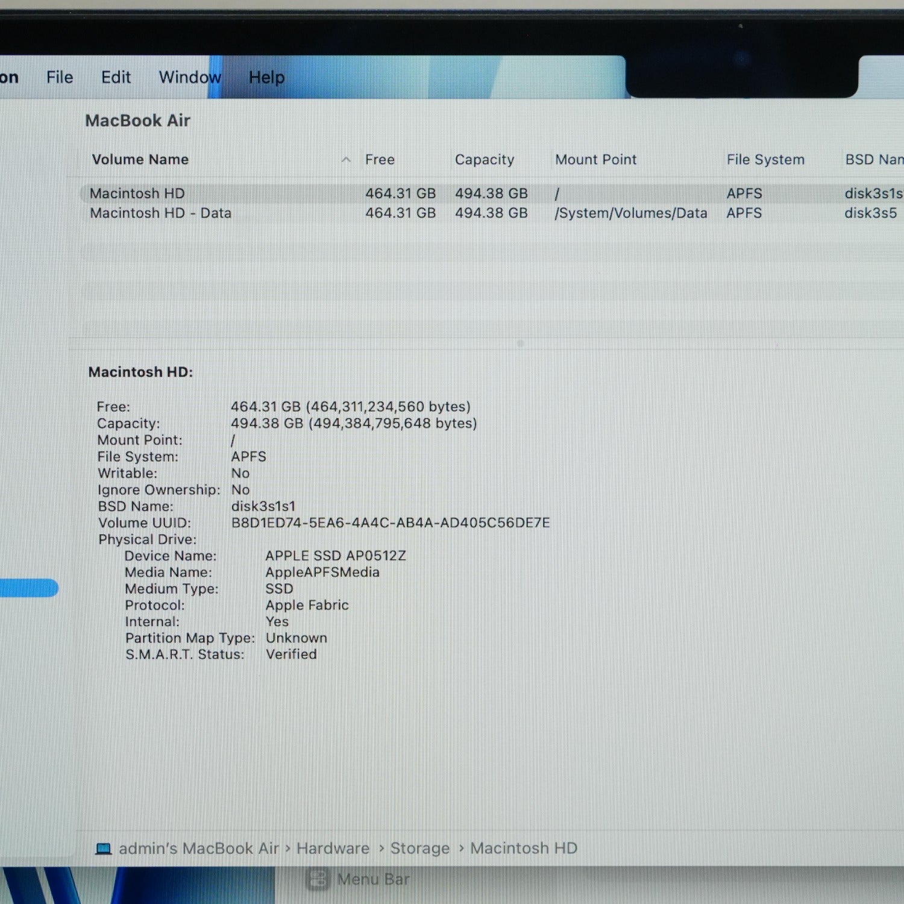This screenshot has width=904, height=904.
Task: Click the value 464.31 GB (464,311,234,560 bytes)
Action: (x=351, y=407)
